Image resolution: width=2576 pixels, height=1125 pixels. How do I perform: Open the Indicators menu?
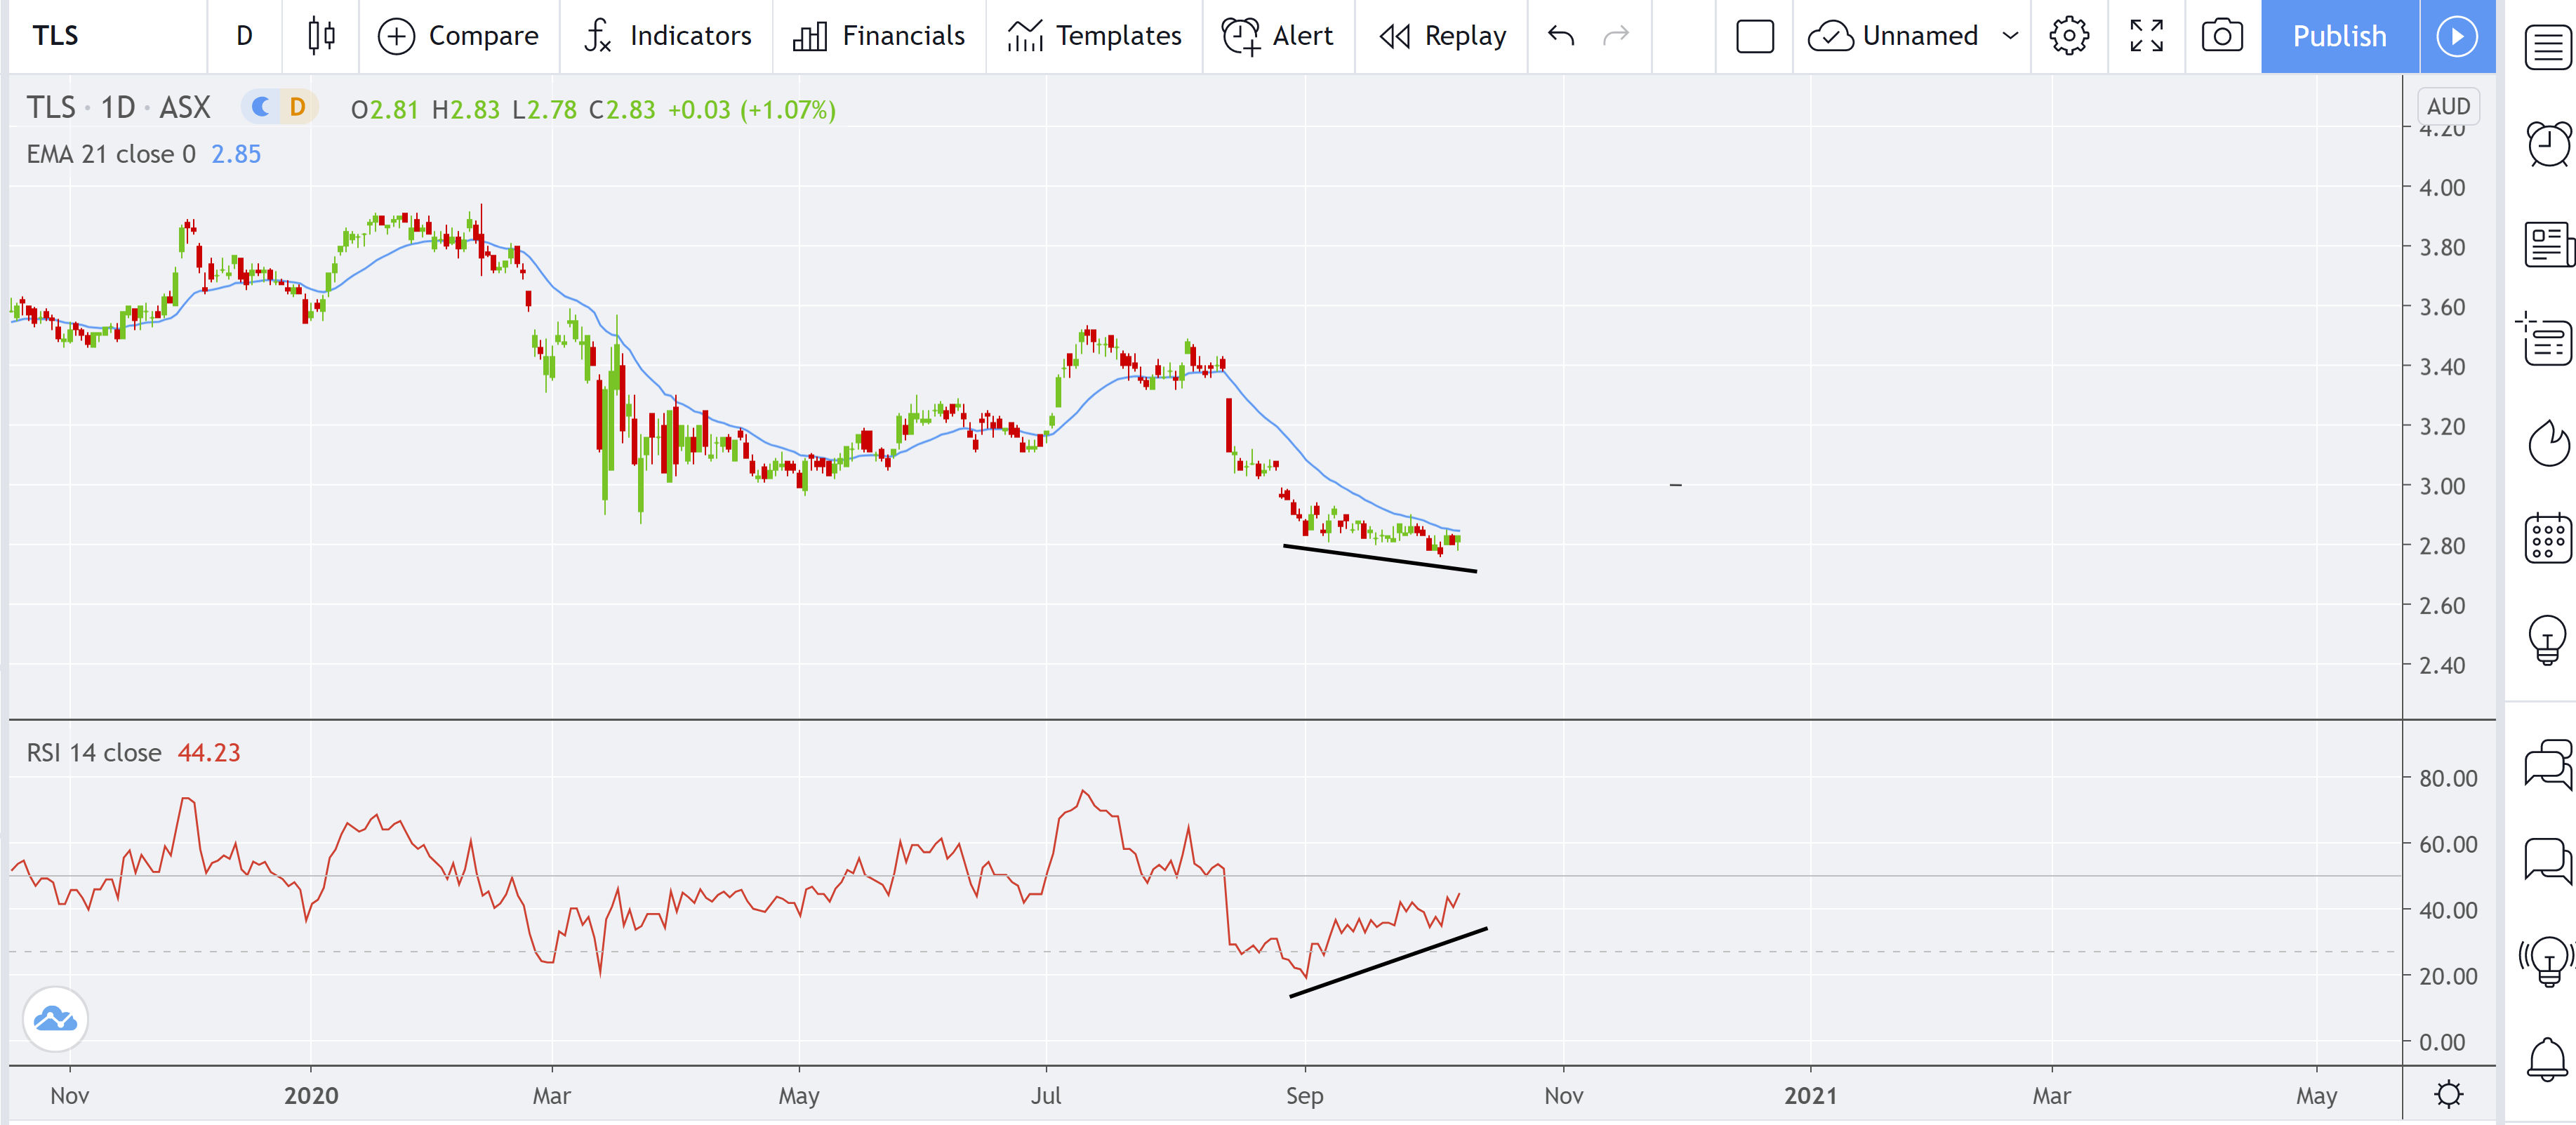[667, 36]
